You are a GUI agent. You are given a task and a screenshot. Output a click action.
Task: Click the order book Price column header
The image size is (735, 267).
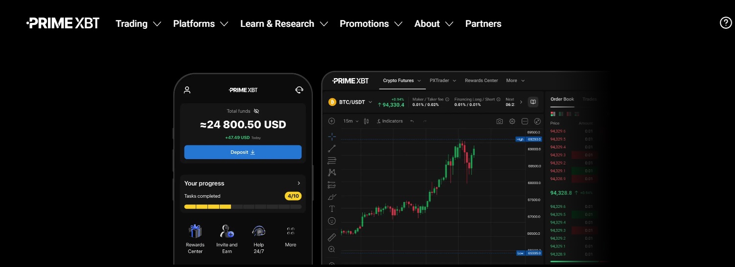555,123
